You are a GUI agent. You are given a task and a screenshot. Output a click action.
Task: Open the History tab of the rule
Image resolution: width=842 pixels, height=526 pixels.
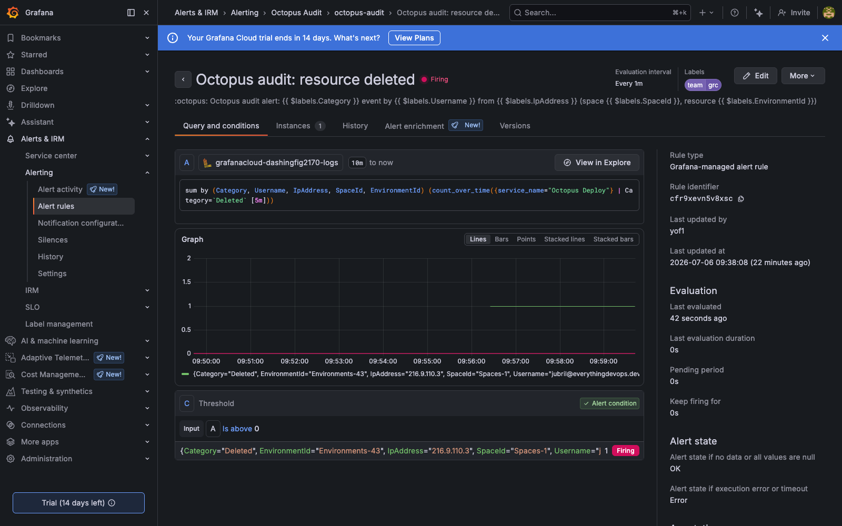(355, 126)
